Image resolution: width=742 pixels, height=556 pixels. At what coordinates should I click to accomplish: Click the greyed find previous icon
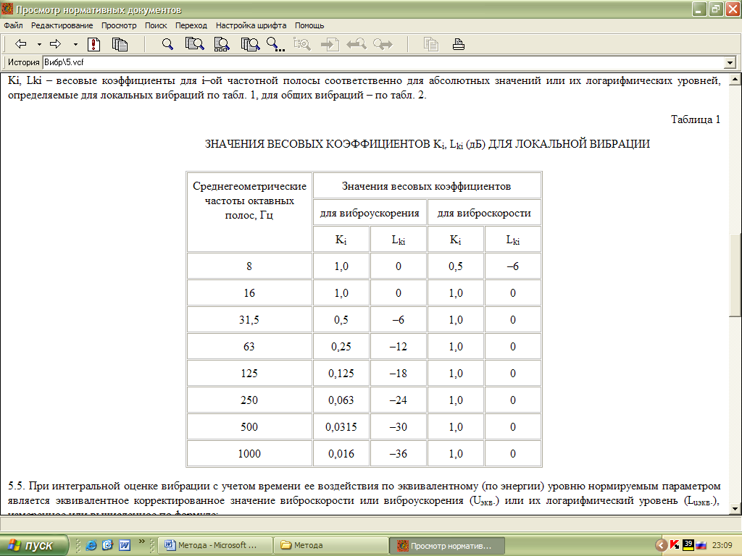click(357, 44)
